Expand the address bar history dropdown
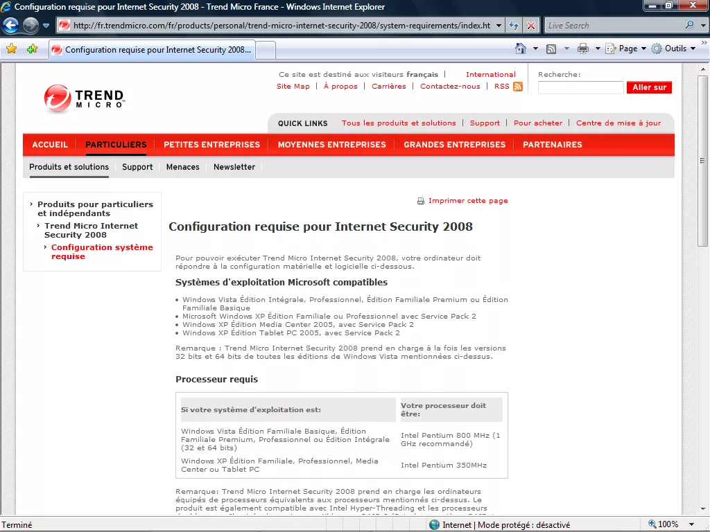This screenshot has width=710, height=532. (499, 26)
